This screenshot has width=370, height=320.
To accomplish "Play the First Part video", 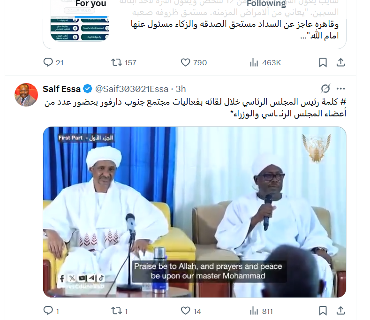I will pyautogui.click(x=195, y=212).
